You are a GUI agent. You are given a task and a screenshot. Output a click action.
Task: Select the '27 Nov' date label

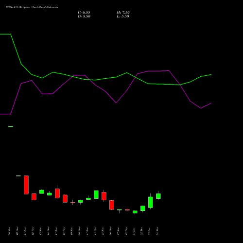(x=118, y=231)
